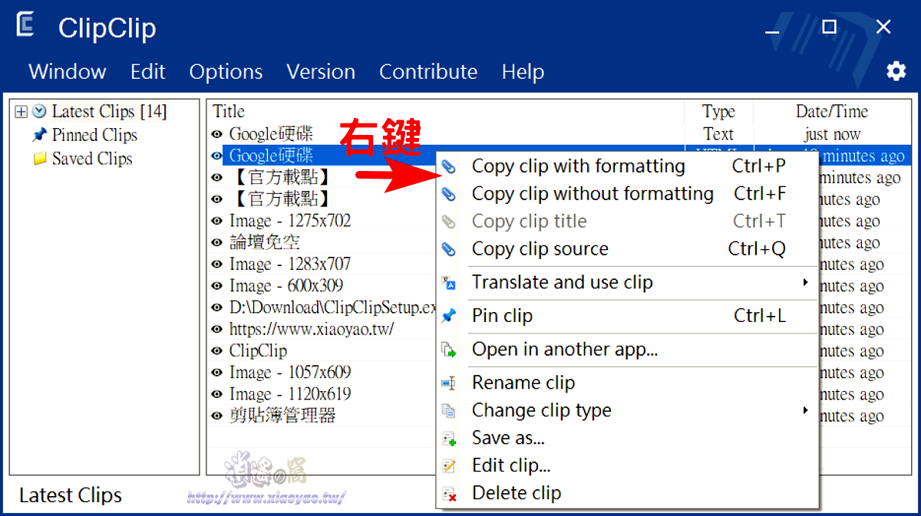Sort clips by Date/Time column header
This screenshot has width=921, height=516.
tap(832, 112)
